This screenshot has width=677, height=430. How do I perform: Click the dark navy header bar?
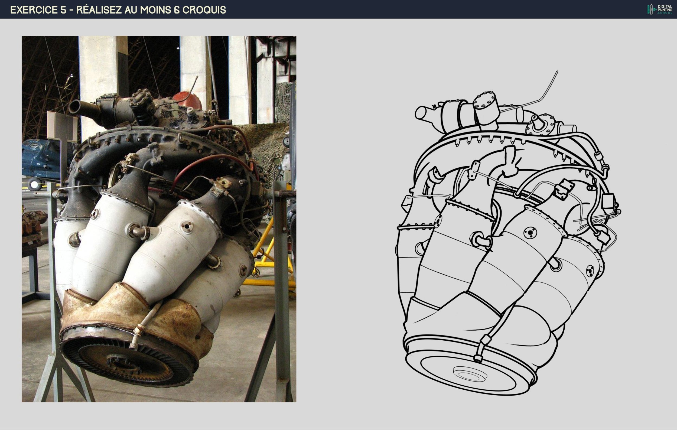coord(393,9)
